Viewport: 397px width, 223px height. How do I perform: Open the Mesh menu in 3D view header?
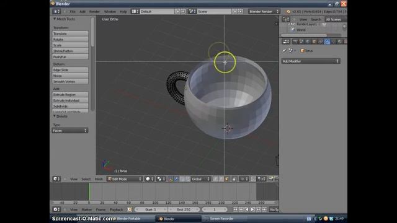coord(99,179)
